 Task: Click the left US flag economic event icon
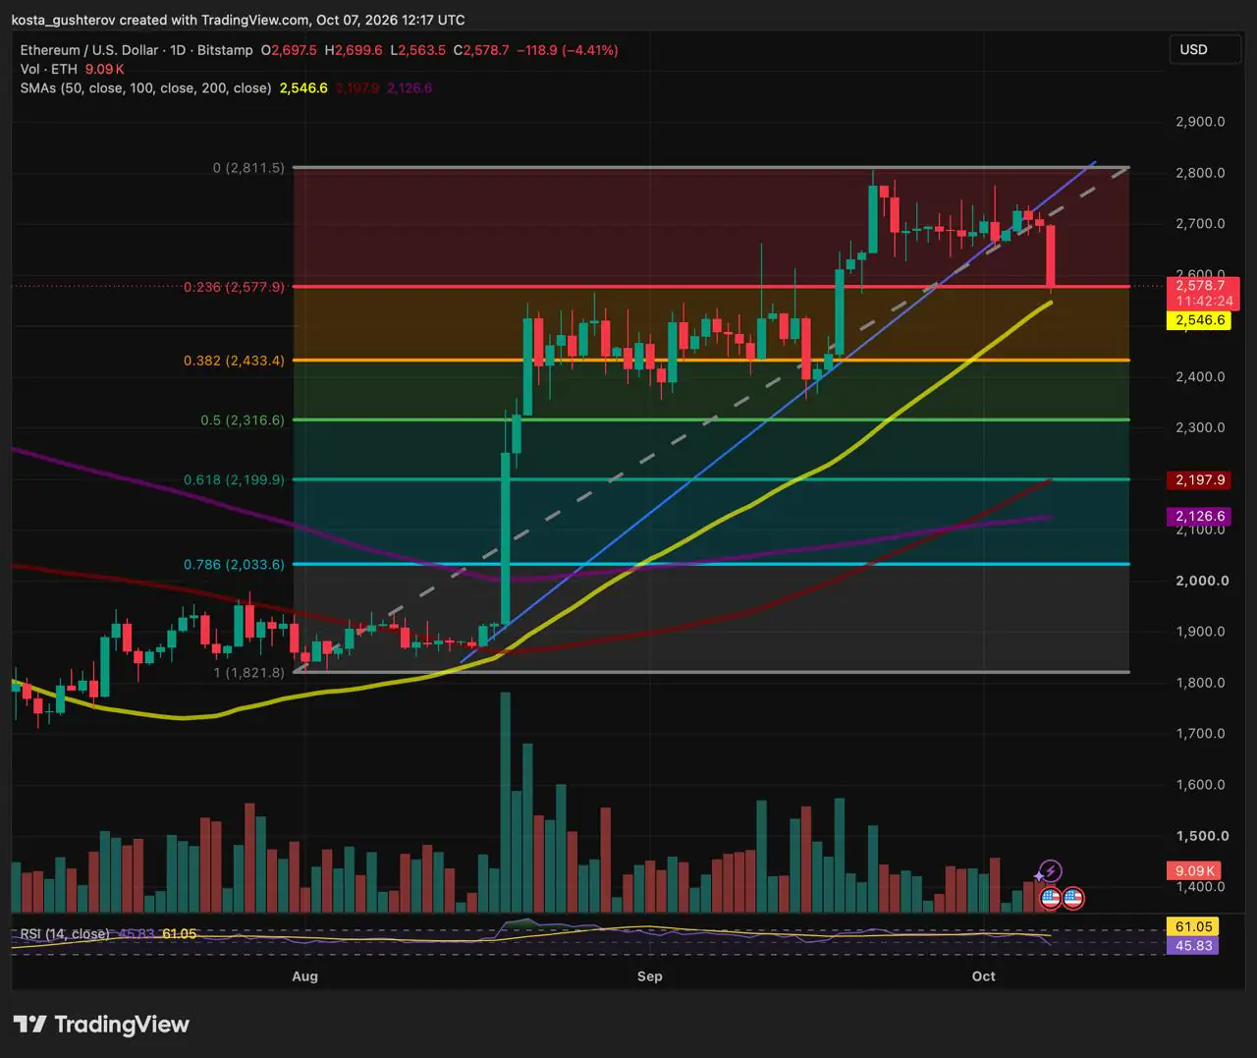(1050, 897)
